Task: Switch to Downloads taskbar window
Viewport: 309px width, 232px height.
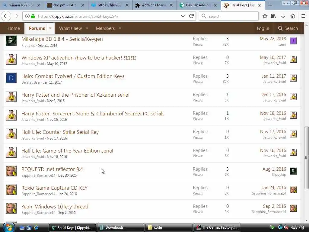Action: (x=121, y=227)
